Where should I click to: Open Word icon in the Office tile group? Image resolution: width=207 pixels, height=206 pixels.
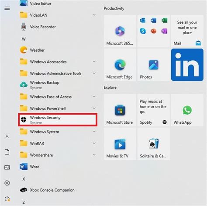153,20
